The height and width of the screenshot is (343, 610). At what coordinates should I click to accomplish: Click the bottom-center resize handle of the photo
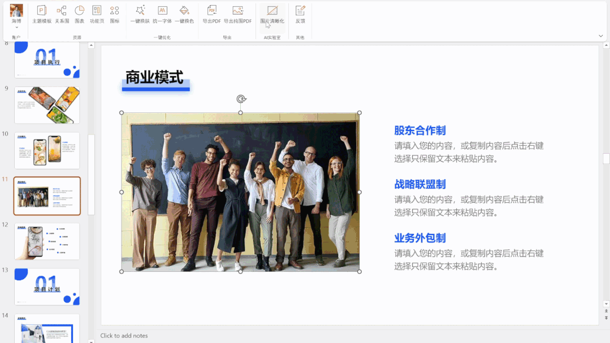(x=240, y=271)
